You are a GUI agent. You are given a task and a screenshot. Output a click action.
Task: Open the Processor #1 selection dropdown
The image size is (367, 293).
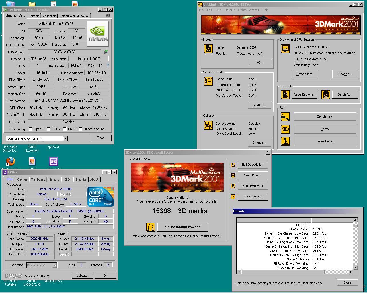pyautogui.click(x=54, y=265)
